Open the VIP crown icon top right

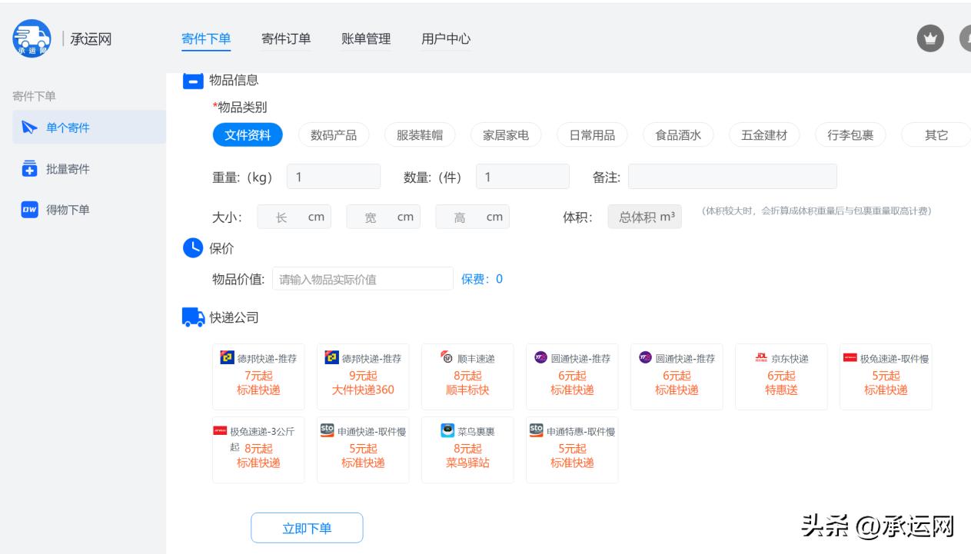click(x=929, y=38)
